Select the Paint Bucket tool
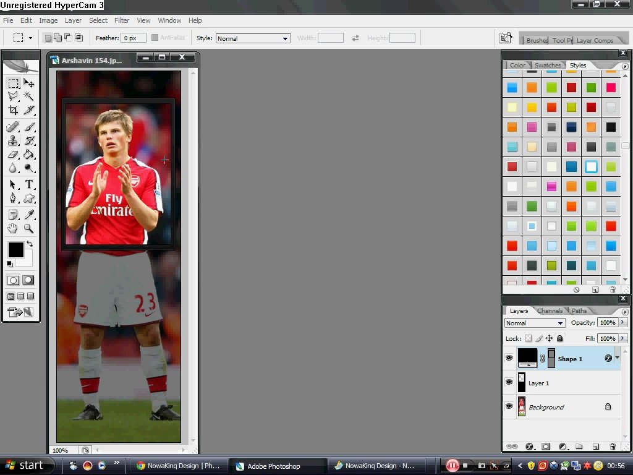The height and width of the screenshot is (475, 633). pos(28,154)
